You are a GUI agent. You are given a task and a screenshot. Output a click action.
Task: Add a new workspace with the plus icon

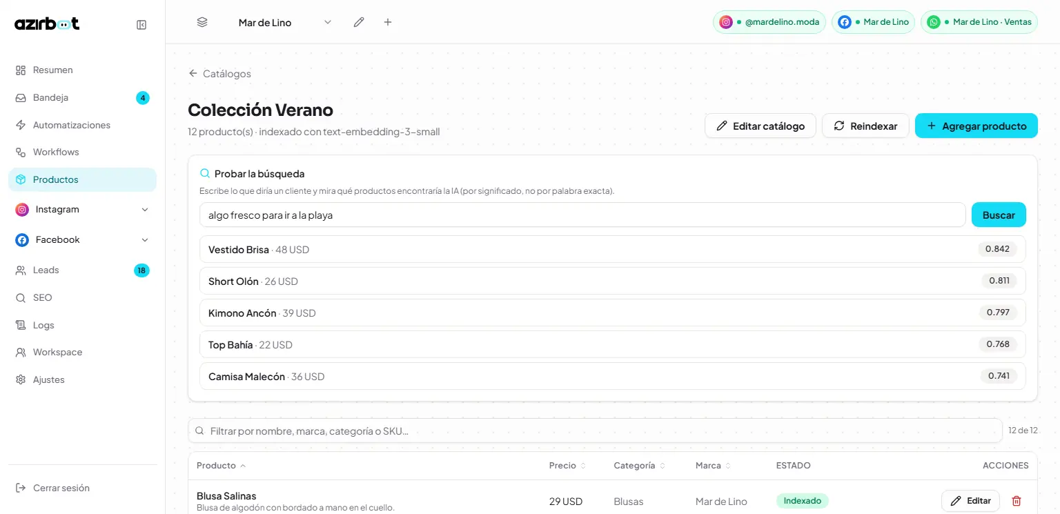click(388, 22)
